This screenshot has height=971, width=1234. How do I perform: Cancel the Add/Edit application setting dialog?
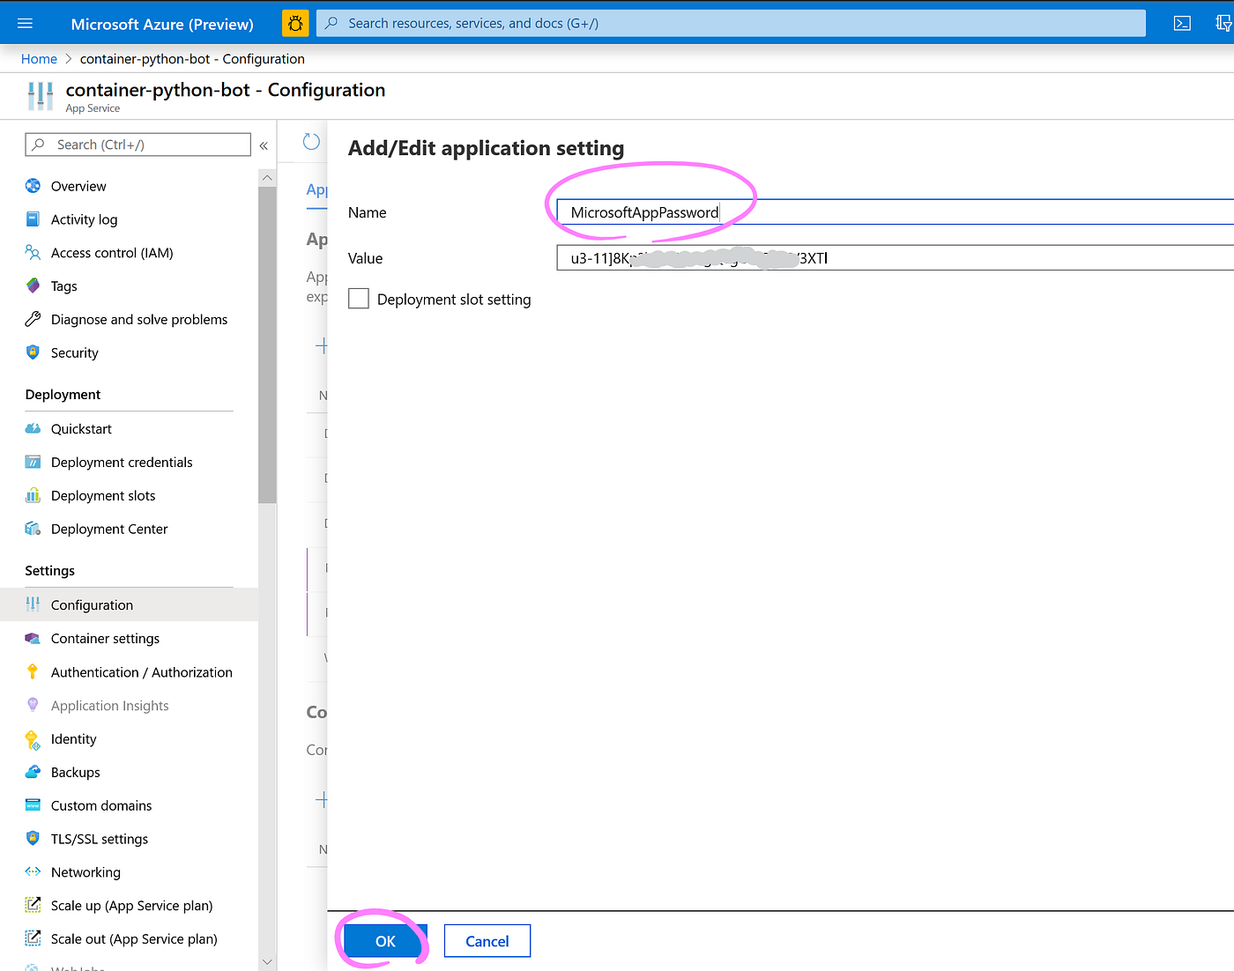pyautogui.click(x=487, y=940)
